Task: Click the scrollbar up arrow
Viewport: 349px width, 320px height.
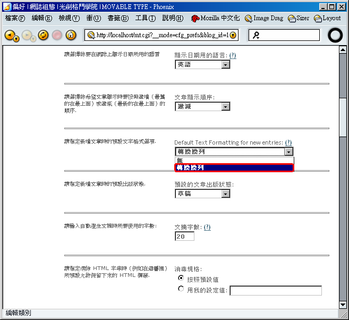Action: pyautogui.click(x=343, y=49)
